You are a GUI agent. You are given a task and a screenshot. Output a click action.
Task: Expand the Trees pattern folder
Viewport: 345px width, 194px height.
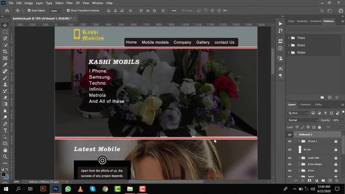[289, 38]
